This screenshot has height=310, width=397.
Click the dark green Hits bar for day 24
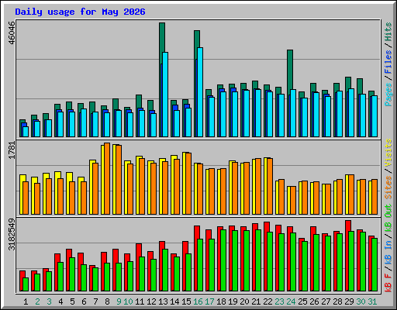(290, 70)
